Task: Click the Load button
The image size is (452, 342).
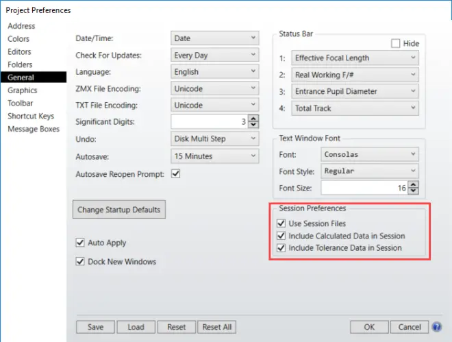Action: pyautogui.click(x=136, y=327)
